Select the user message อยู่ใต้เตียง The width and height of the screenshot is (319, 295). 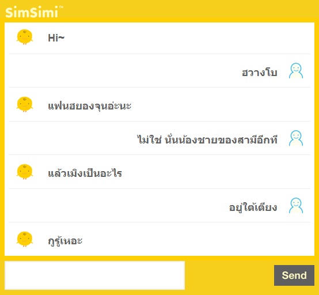click(x=253, y=207)
